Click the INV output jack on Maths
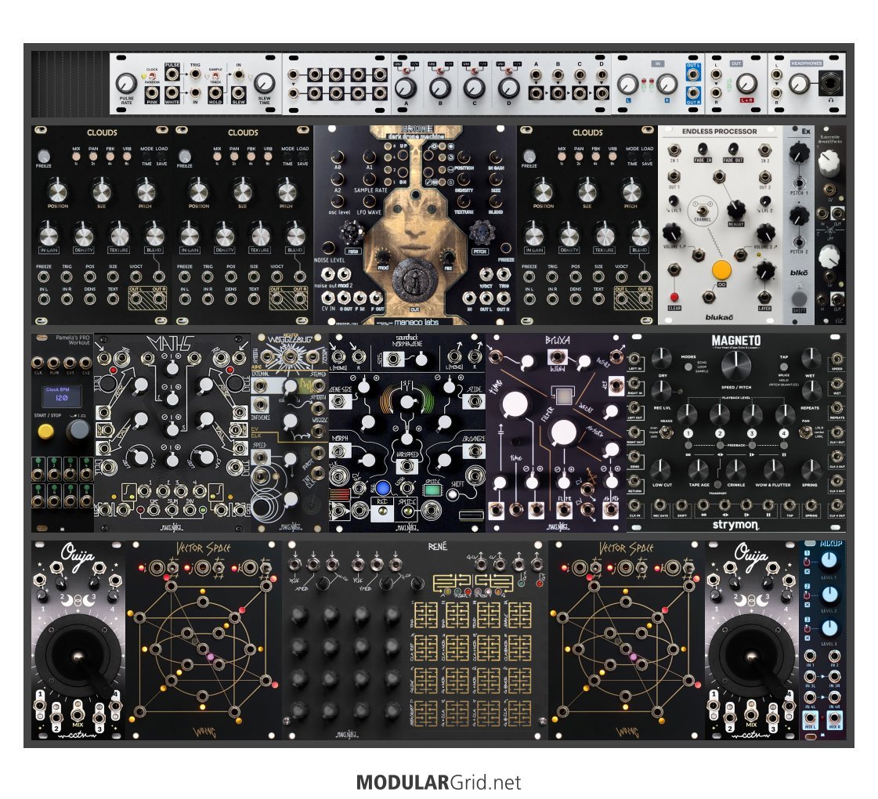Viewport: 878px width, 799px height. point(190,509)
